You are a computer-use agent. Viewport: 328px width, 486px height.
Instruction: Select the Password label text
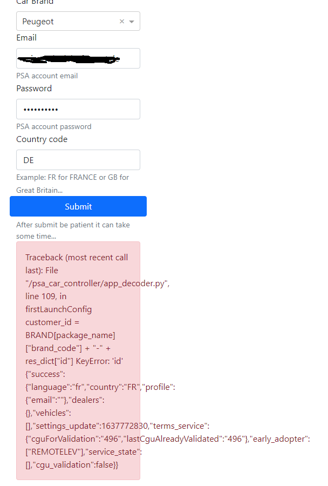tap(33, 88)
